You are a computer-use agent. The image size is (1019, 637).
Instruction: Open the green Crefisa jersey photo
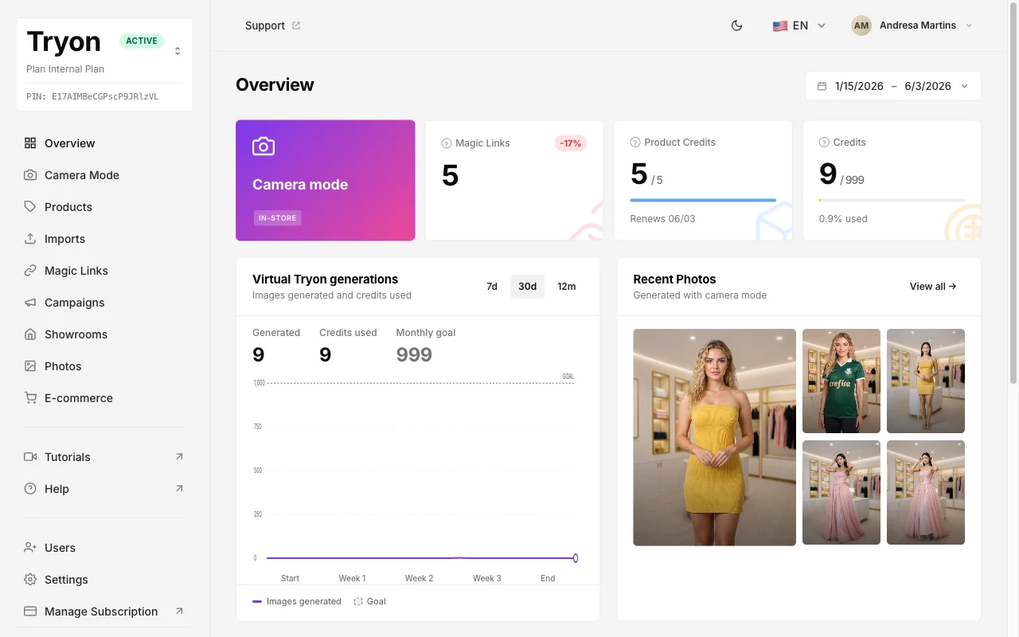841,381
